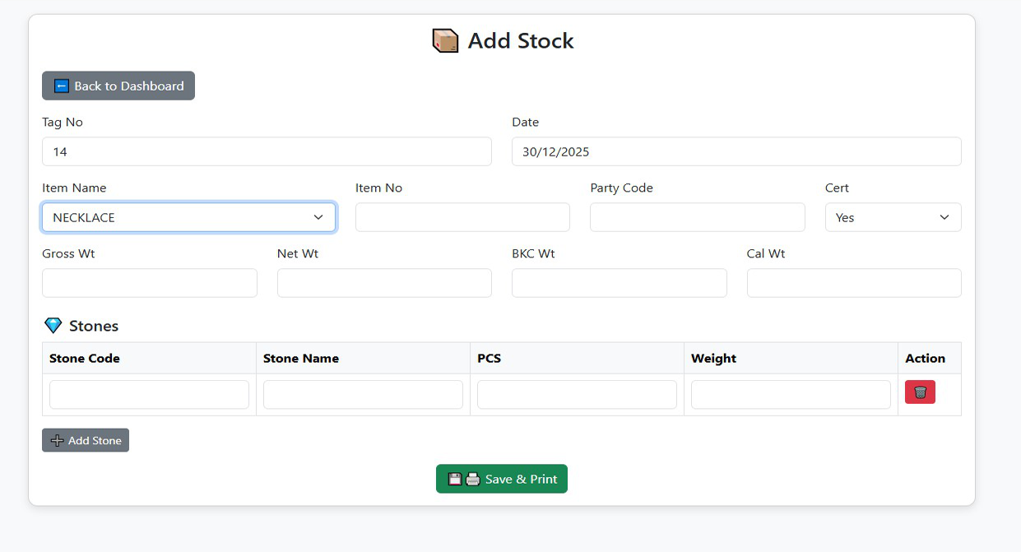
Task: Open the Item Name dropdown
Action: [x=188, y=217]
